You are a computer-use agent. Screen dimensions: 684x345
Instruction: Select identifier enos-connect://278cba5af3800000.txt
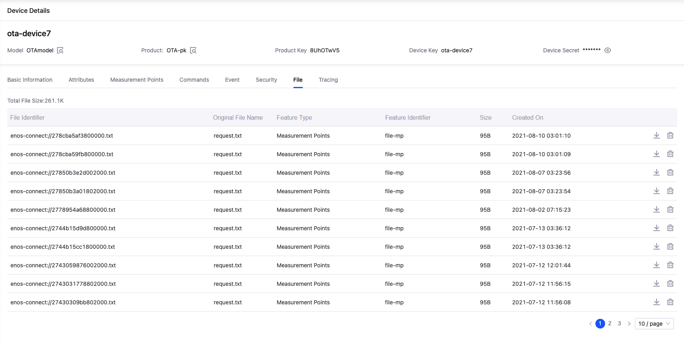pos(62,136)
